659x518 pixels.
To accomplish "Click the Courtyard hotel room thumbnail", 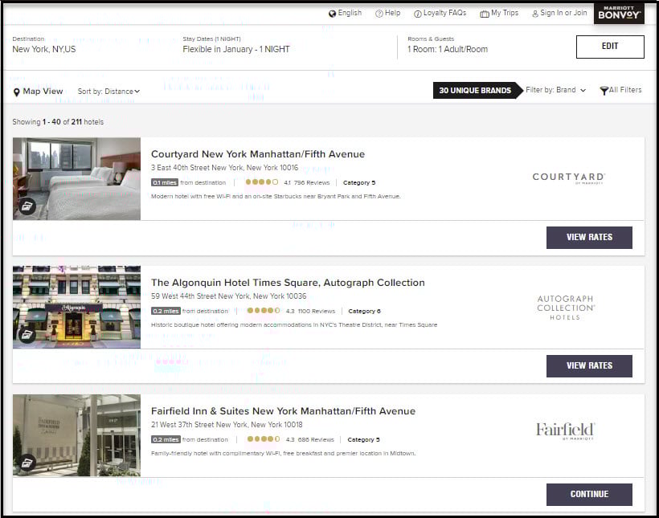I will click(x=76, y=178).
